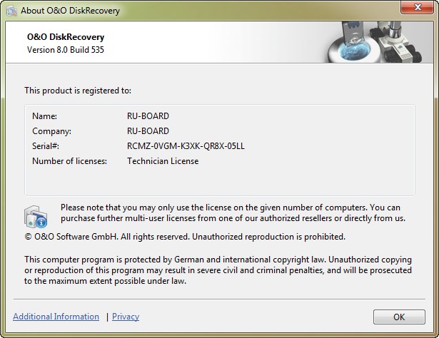Open the Privacy link
The image size is (439, 338).
tap(126, 317)
